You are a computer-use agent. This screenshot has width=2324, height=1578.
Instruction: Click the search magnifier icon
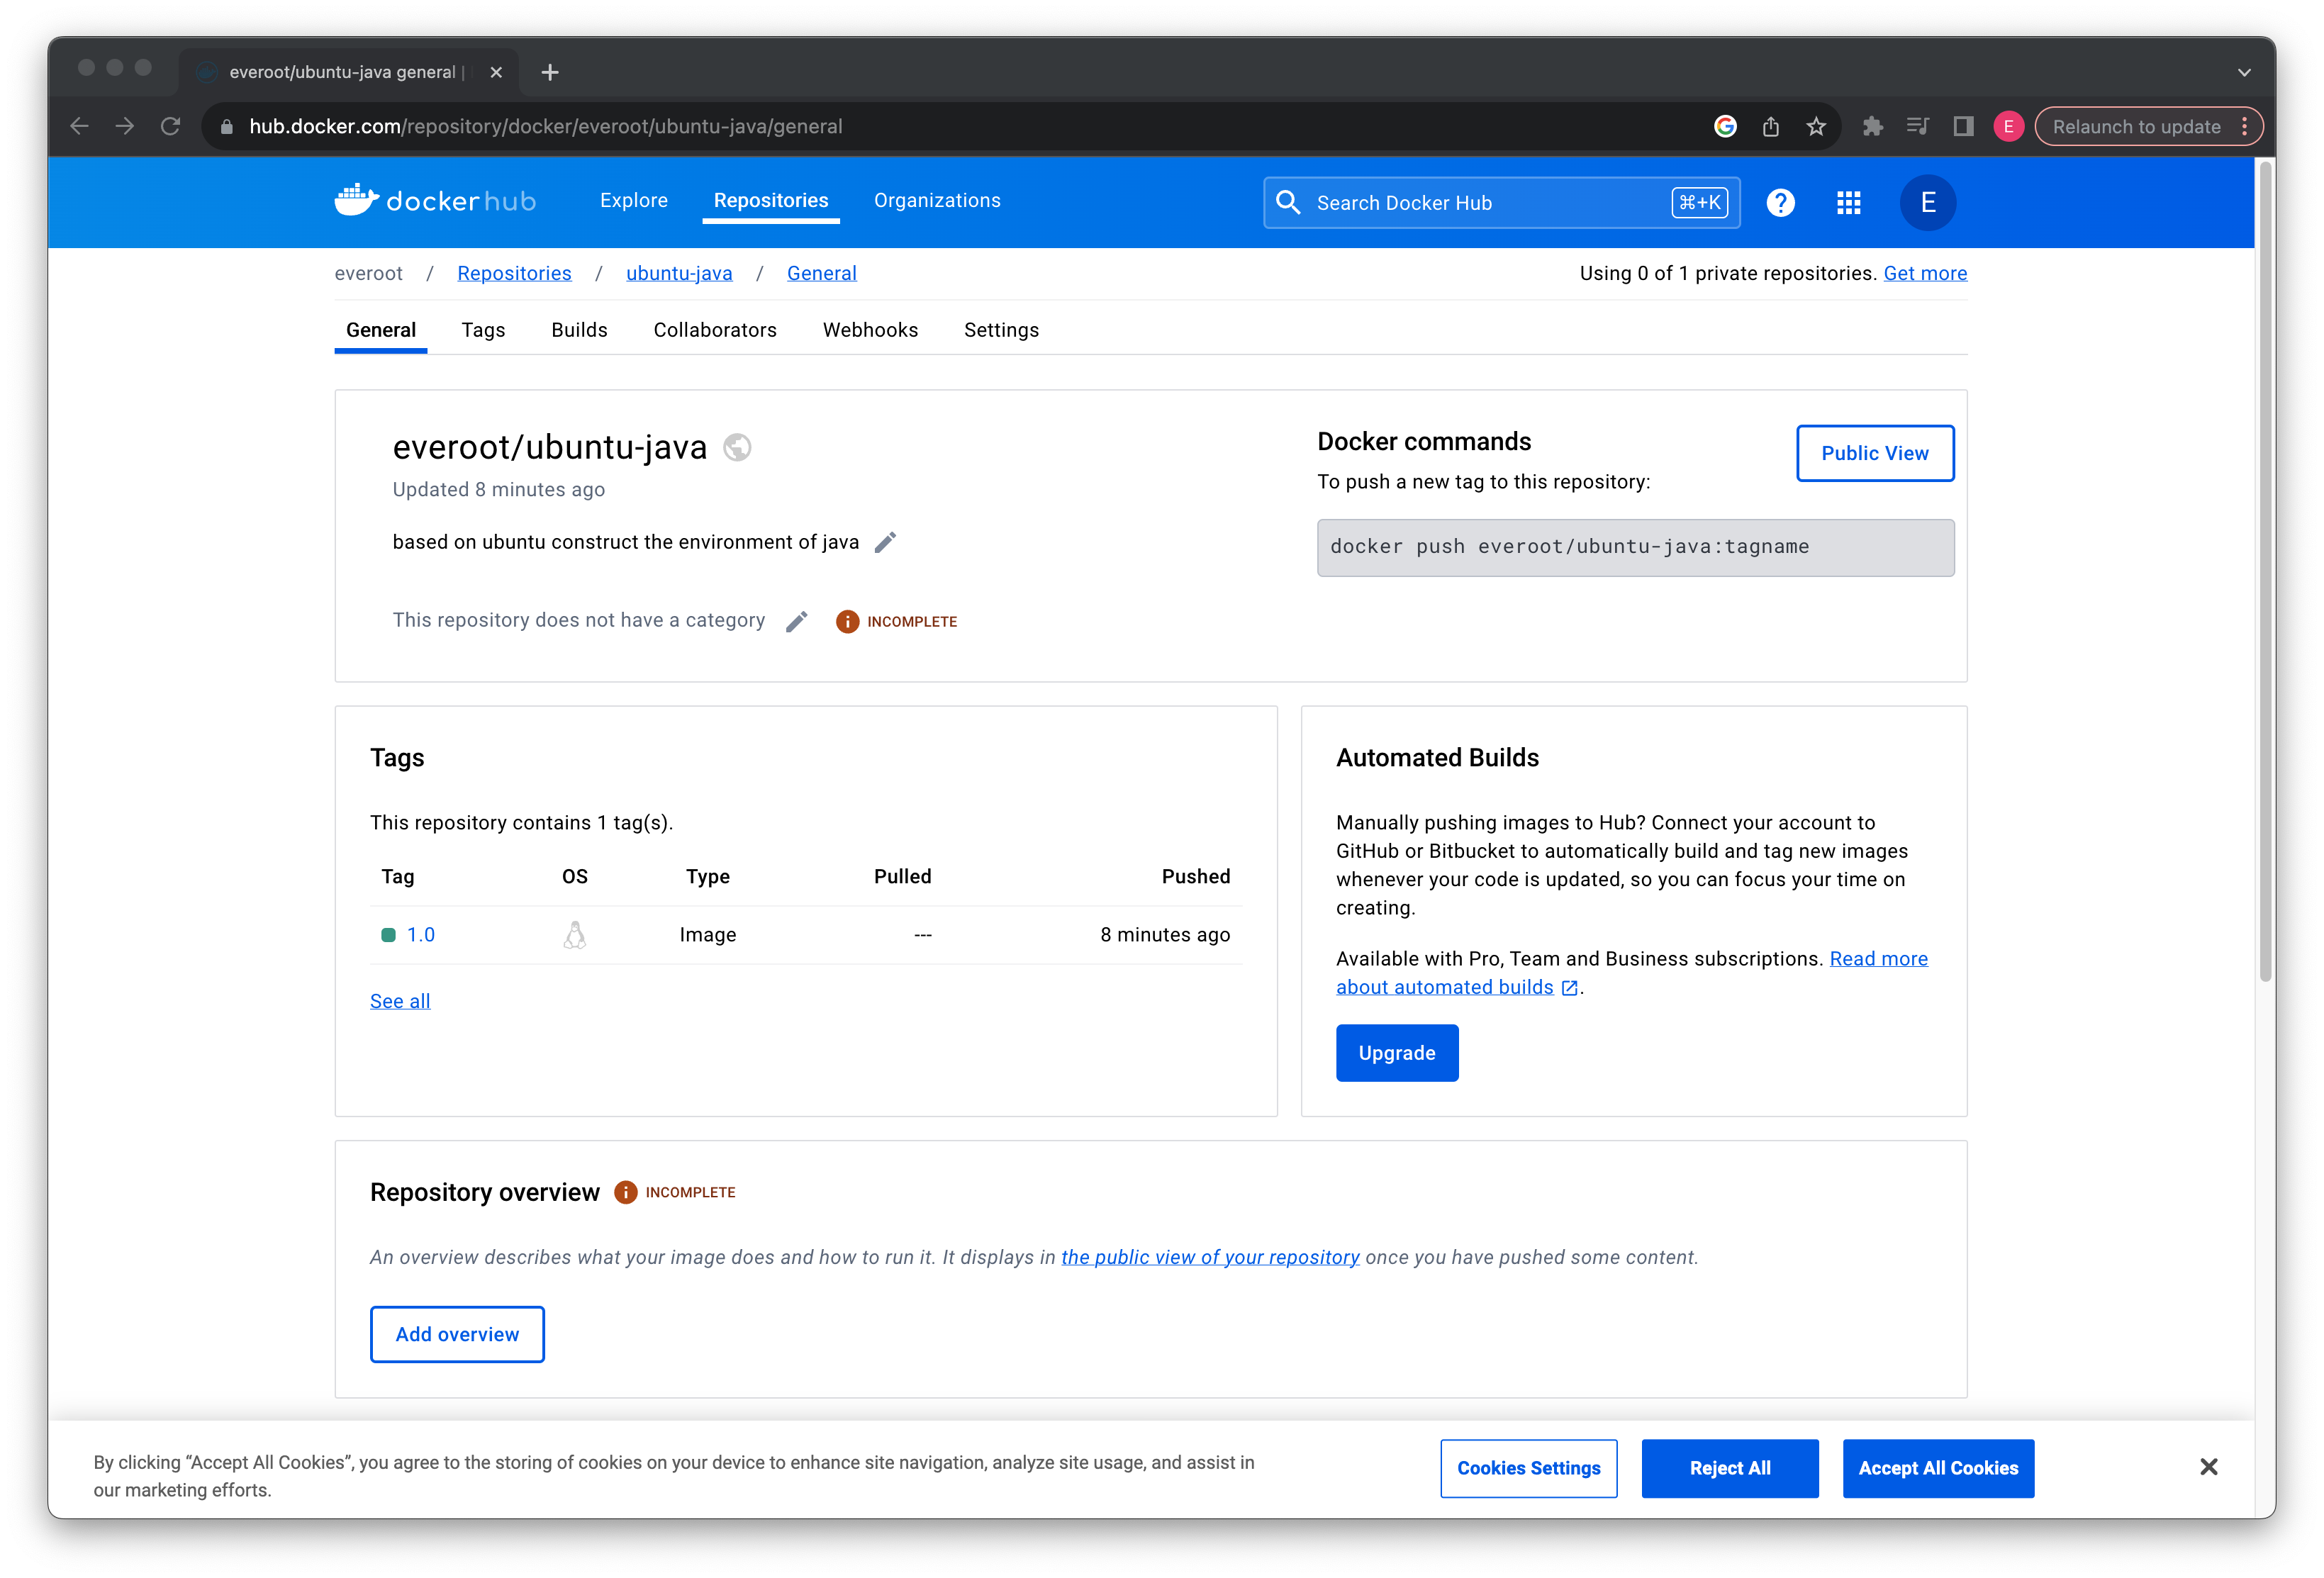pos(1288,203)
